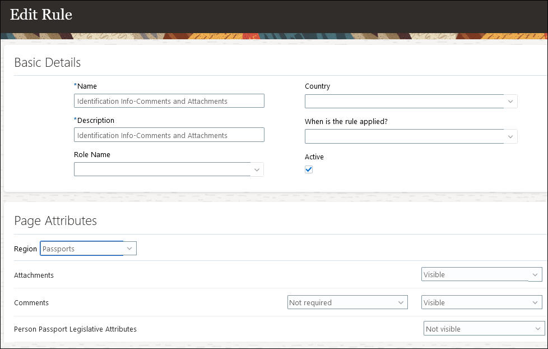
Task: Open the Attachments visibility dropdown
Action: [x=475, y=274]
